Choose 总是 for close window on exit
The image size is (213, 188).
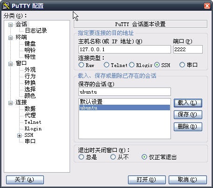pyautogui.click(x=81, y=157)
